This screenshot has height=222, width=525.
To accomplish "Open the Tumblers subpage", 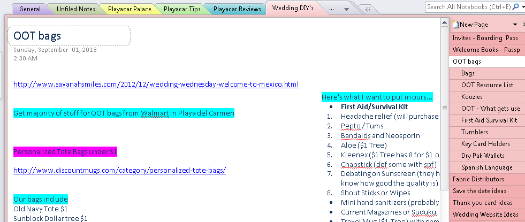I will (x=487, y=132).
